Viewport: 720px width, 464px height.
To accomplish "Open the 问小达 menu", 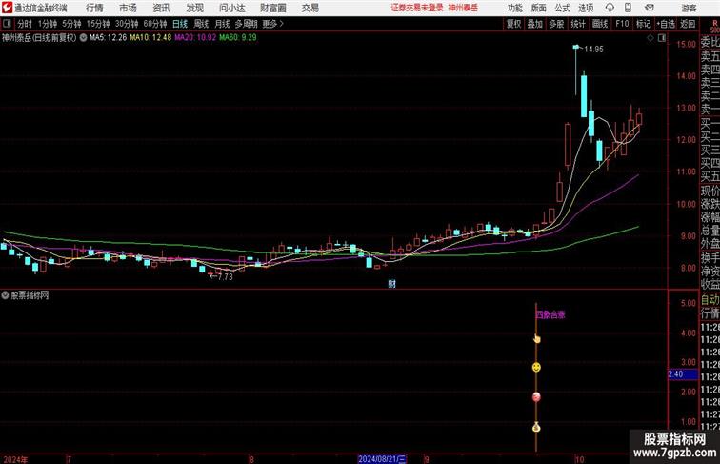I will [x=232, y=8].
